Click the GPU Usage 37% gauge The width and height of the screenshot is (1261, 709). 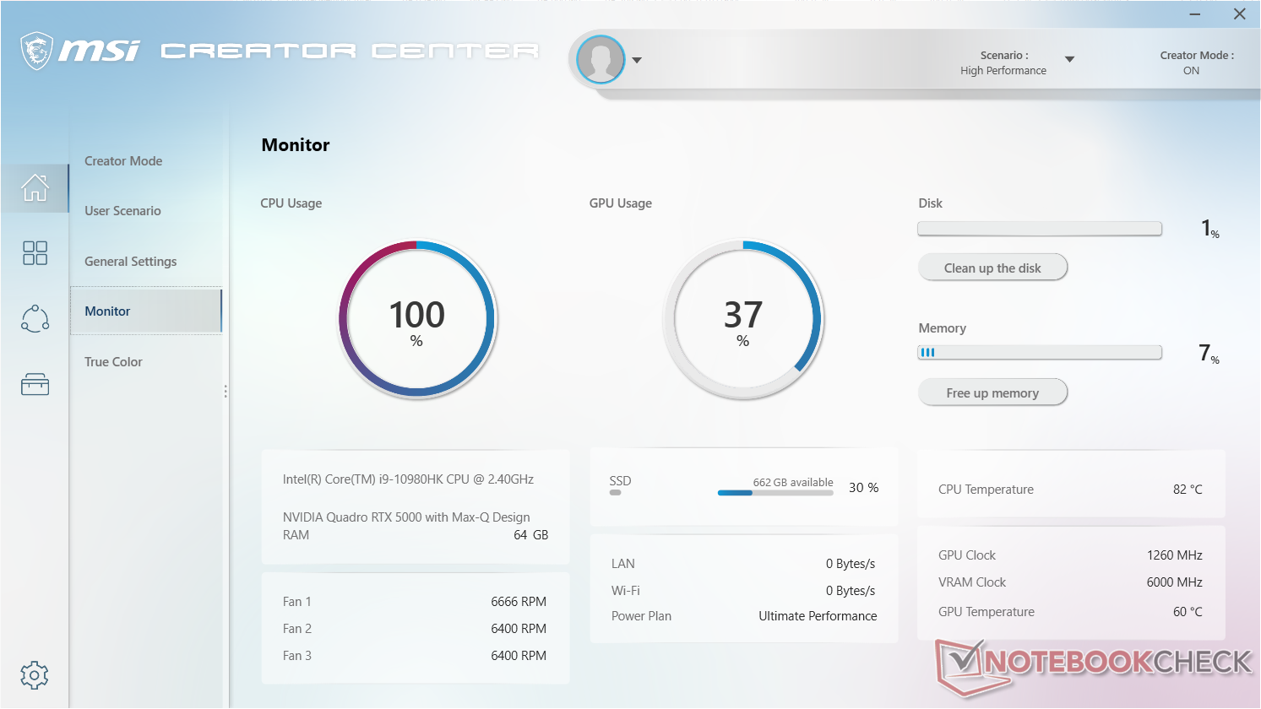tap(743, 319)
